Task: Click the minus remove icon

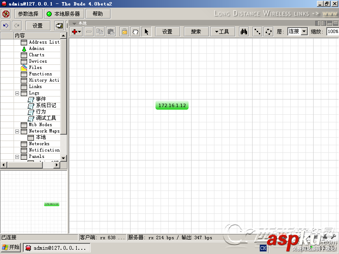Action: click(x=89, y=32)
